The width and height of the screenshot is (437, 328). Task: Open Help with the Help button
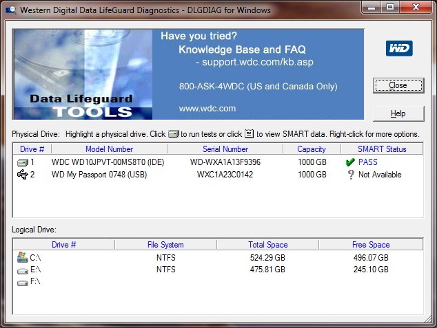[x=398, y=113]
